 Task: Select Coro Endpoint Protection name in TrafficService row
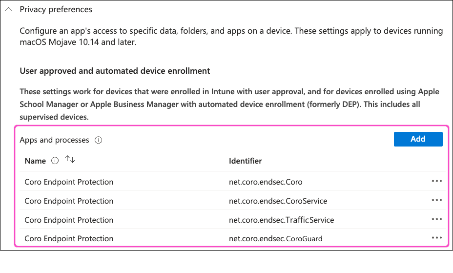click(x=69, y=220)
